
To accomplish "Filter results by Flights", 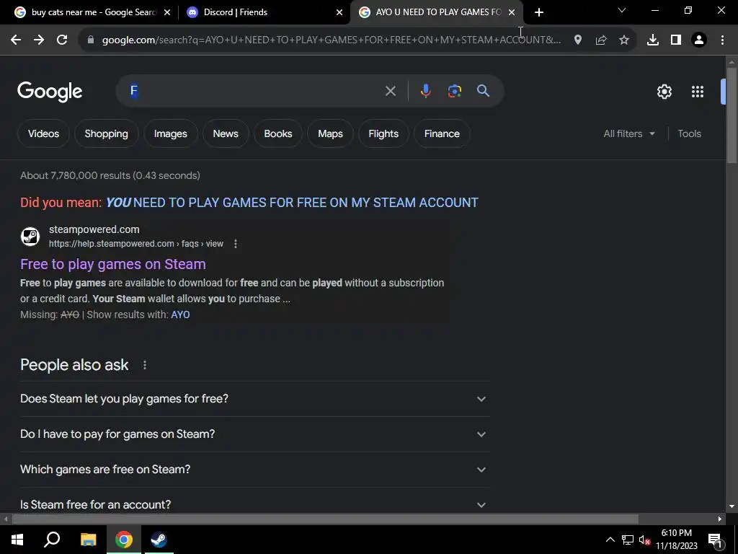I will [383, 133].
